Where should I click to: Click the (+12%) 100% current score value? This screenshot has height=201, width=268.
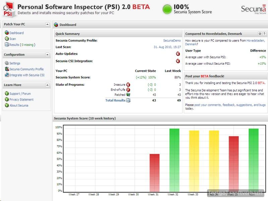pyautogui.click(x=146, y=77)
